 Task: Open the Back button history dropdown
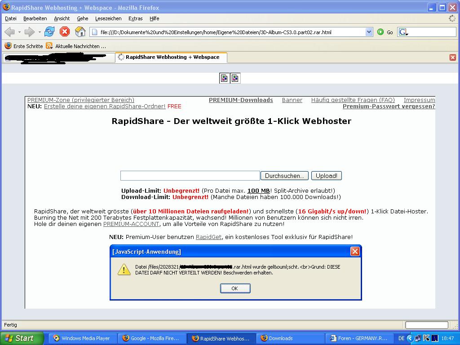[19, 32]
